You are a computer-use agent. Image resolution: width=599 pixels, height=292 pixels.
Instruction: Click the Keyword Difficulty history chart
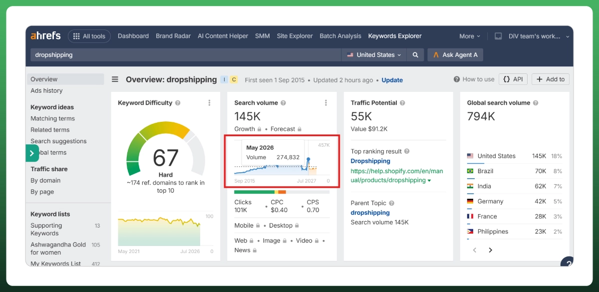coord(160,231)
